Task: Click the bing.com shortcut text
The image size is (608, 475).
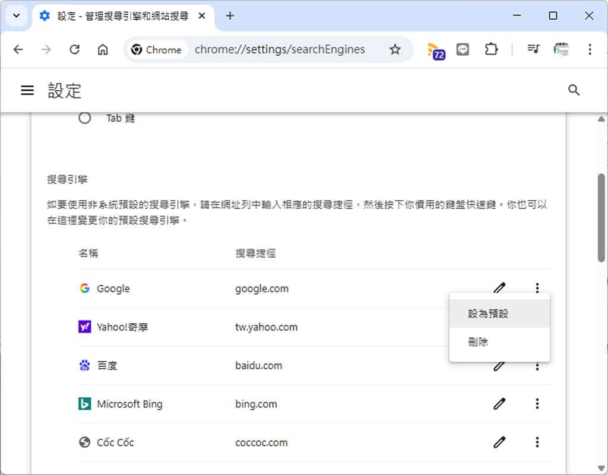Action: (256, 404)
